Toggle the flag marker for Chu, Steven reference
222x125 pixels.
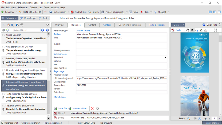(3, 47)
